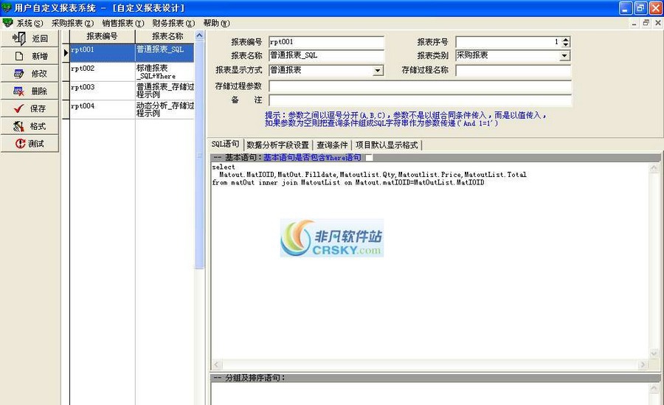This screenshot has width=664, height=405.
Task: Click the 动态分析_存储过程示例 name cell
Action: point(165,109)
